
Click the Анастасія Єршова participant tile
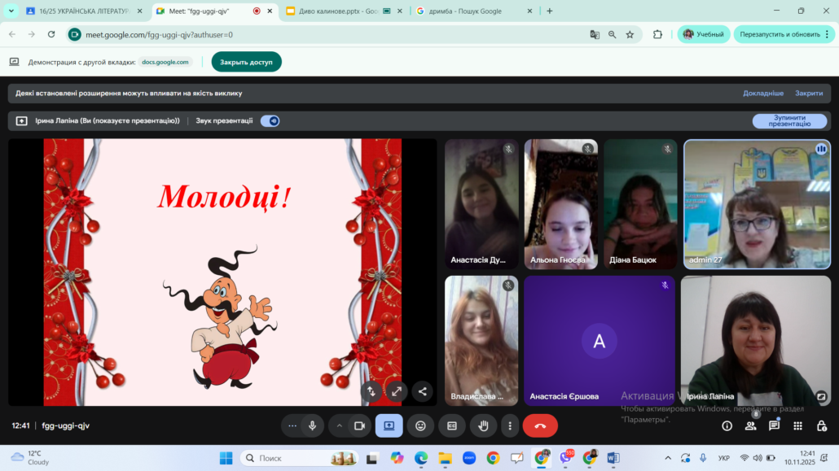point(599,340)
